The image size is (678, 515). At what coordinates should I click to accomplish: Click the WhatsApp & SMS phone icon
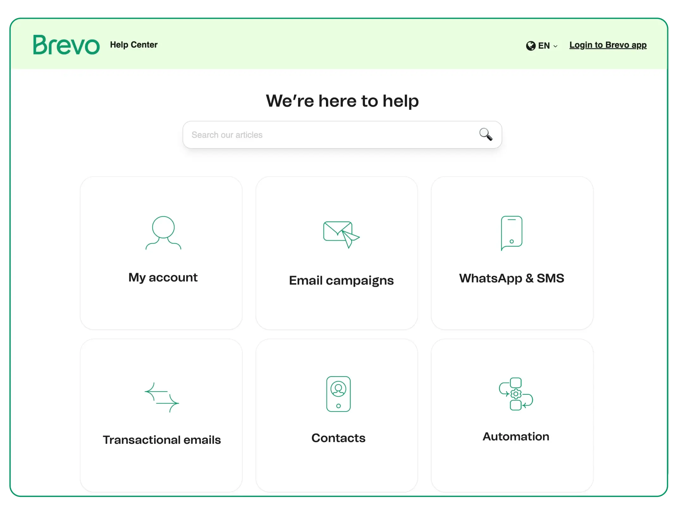tap(511, 233)
